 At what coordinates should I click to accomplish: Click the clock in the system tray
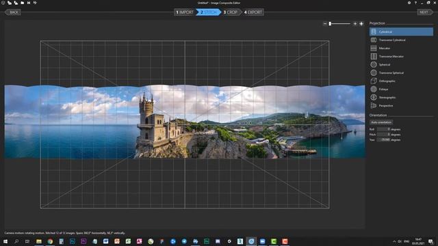pos(418,241)
